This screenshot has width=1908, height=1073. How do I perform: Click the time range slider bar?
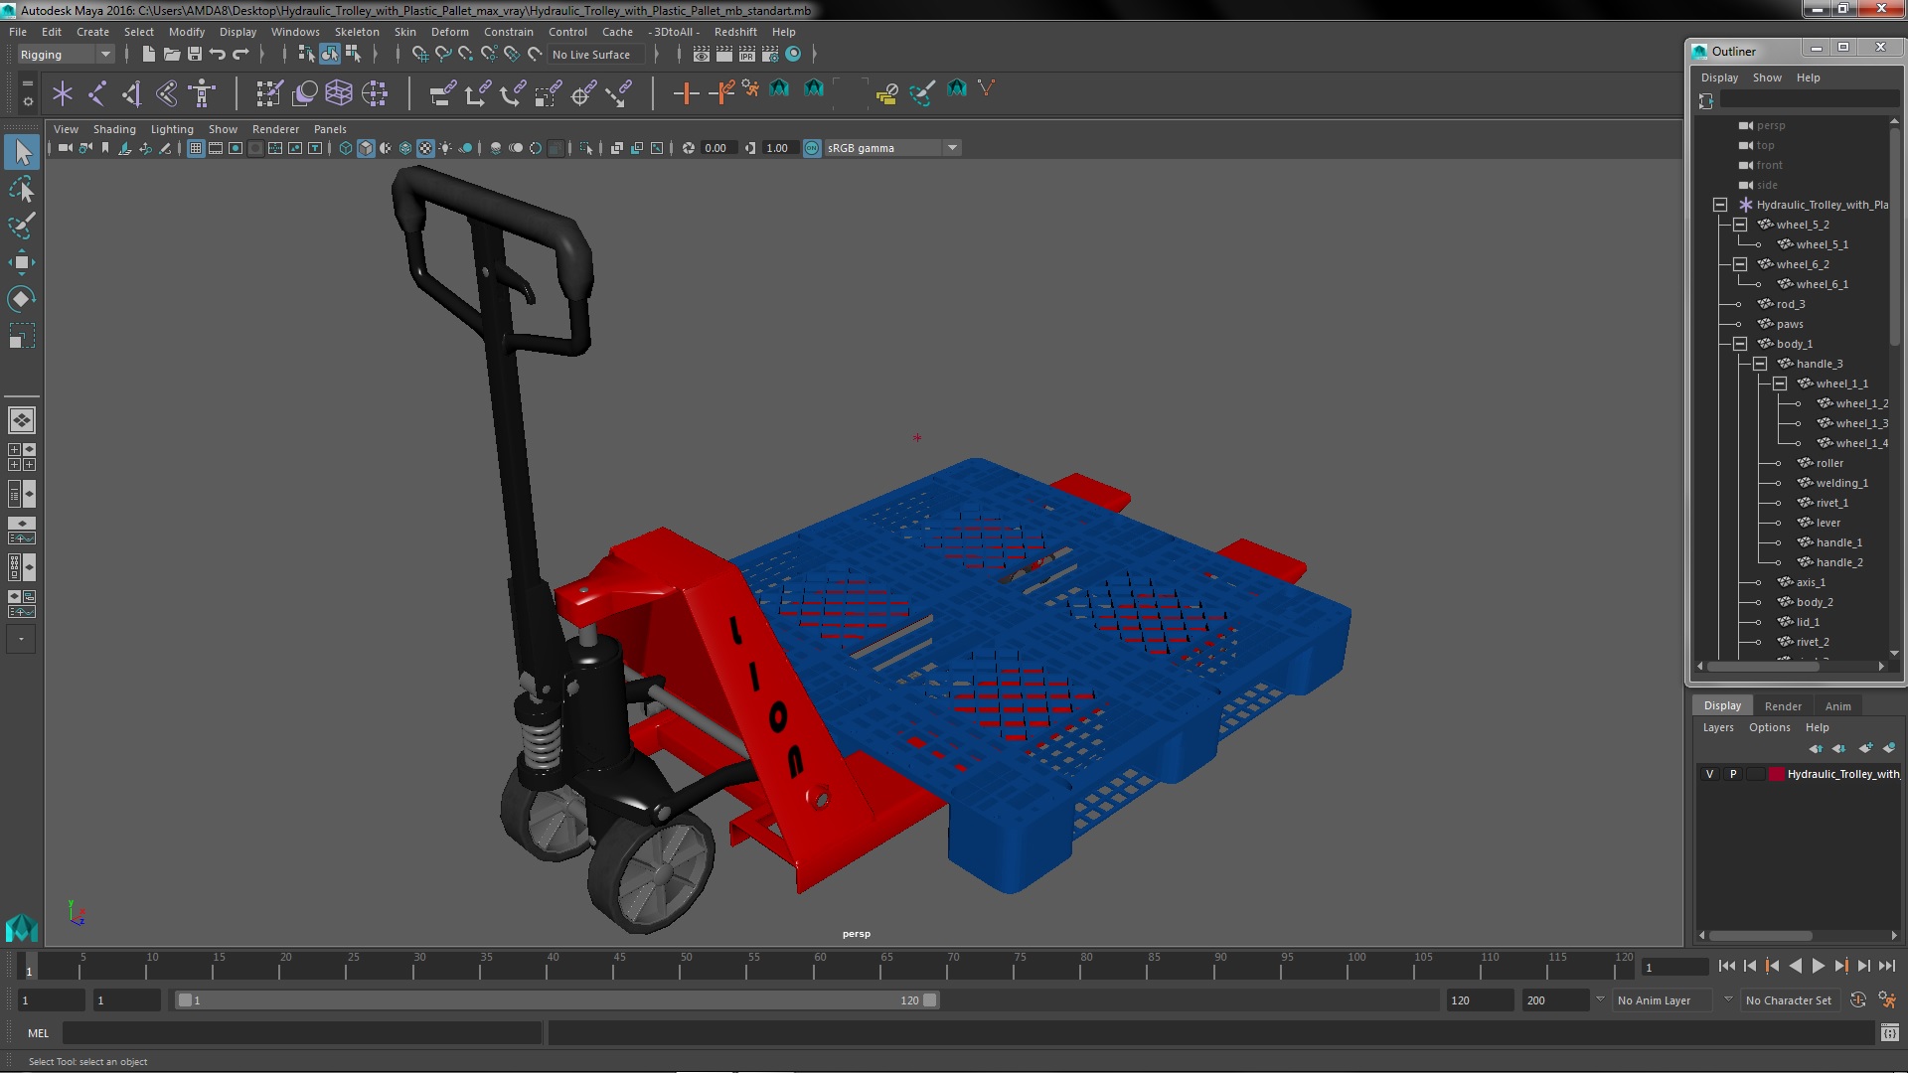pos(556,1000)
